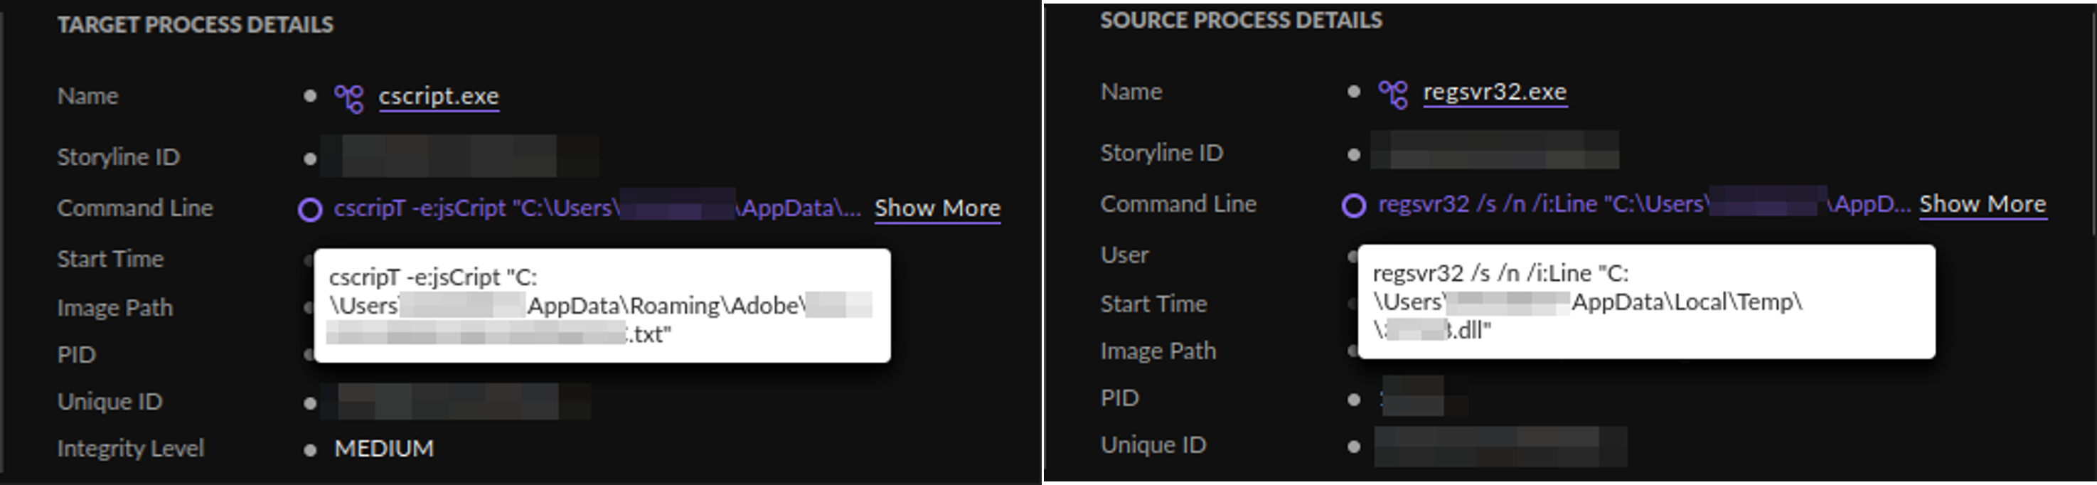Click the circle icon before the regsvr32 command line
This screenshot has height=485, width=2097.
point(1354,206)
